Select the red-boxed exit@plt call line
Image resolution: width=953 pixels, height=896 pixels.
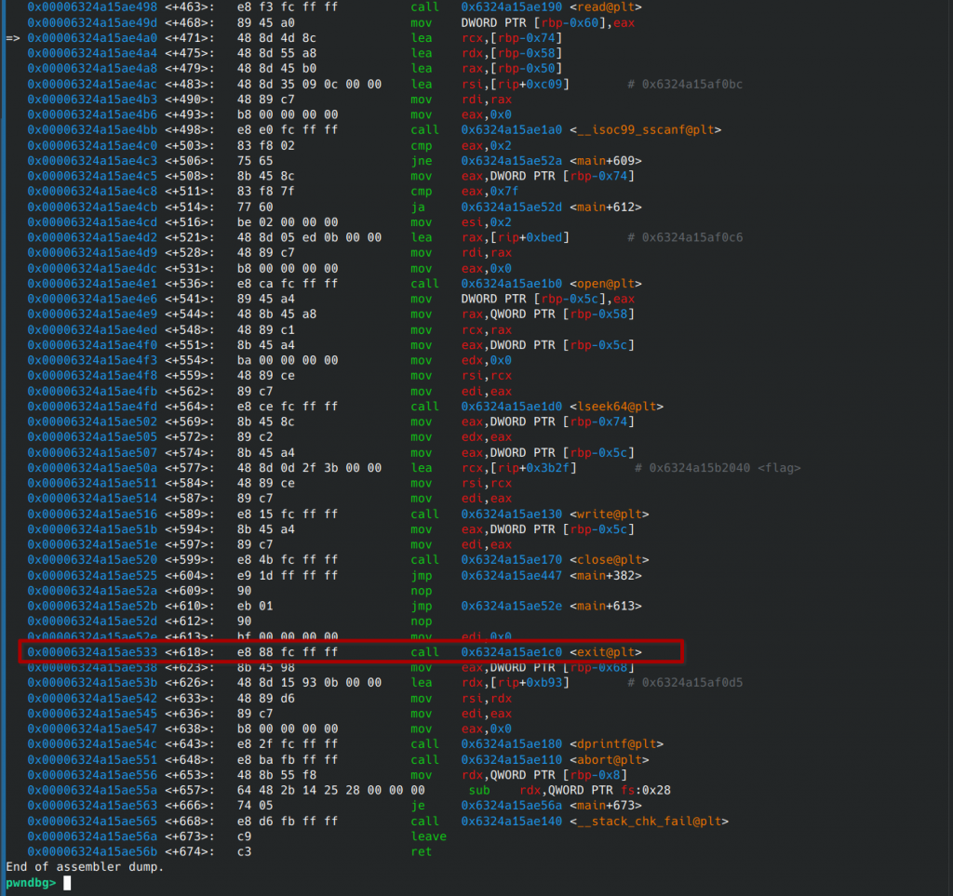click(352, 651)
